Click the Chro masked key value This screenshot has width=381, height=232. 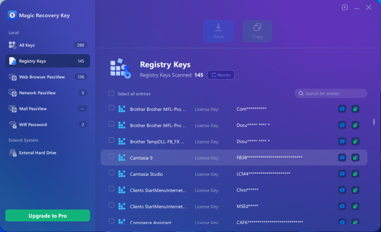pos(247,190)
